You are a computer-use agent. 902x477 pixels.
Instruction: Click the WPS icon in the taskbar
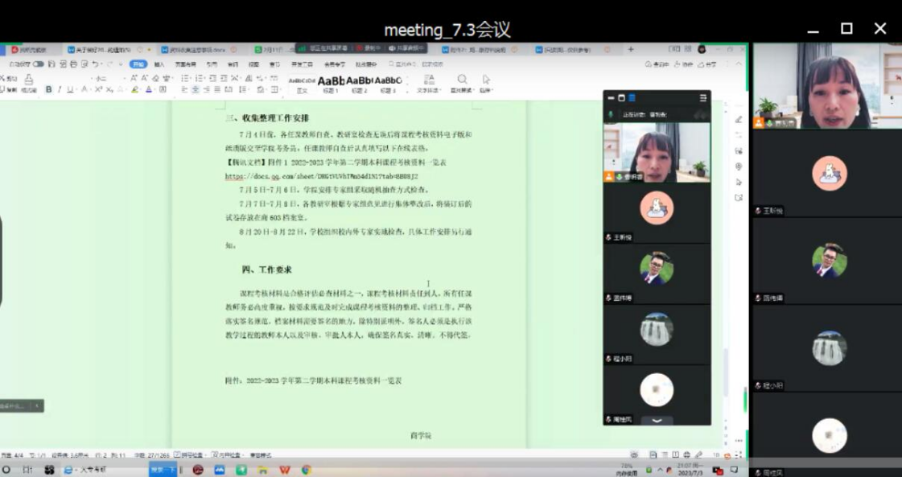284,470
